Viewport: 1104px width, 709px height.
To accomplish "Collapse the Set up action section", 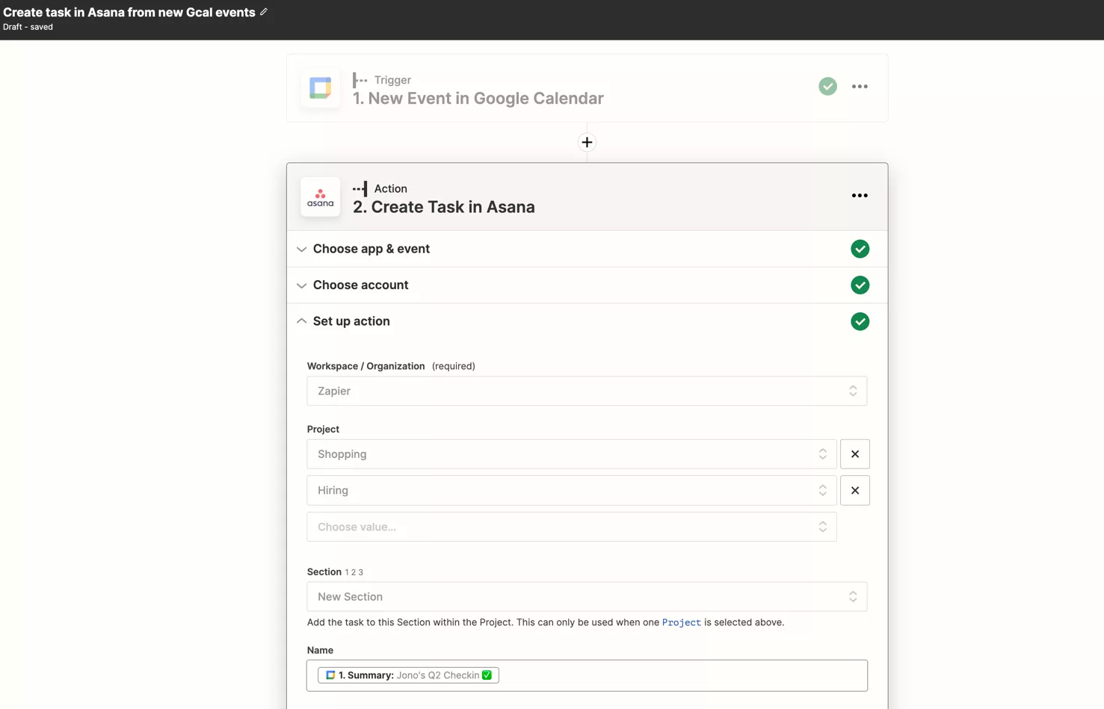I will (351, 321).
